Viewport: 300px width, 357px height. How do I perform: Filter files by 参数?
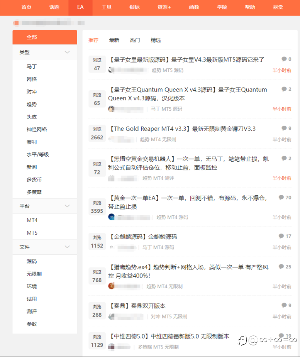(32, 324)
